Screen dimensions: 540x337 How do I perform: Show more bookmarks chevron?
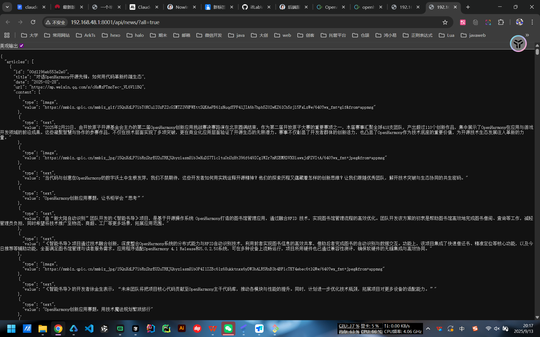tap(527, 35)
